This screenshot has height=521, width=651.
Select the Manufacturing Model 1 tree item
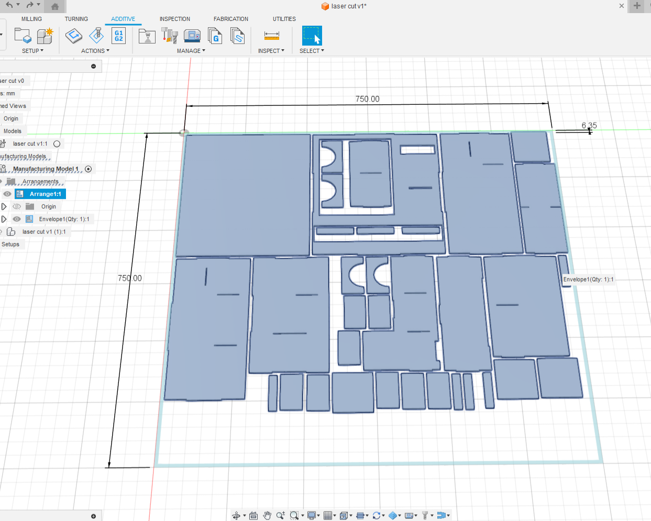click(46, 169)
